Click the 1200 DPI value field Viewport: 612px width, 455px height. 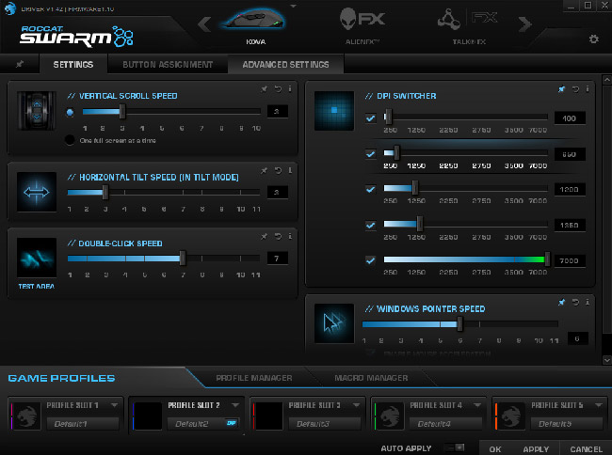[x=570, y=189]
